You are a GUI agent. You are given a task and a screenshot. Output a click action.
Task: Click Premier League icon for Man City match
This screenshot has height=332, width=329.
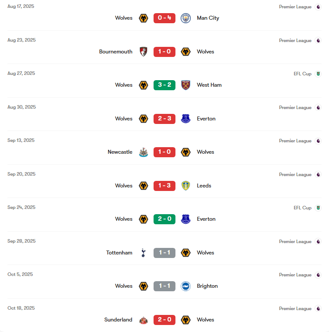318,7
